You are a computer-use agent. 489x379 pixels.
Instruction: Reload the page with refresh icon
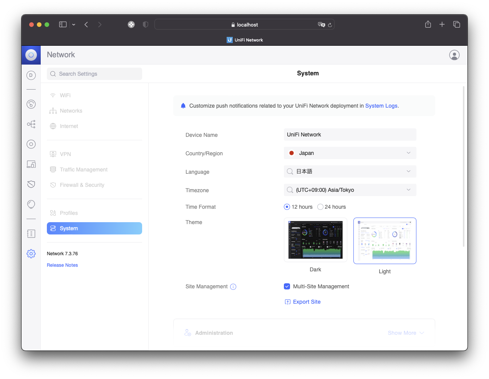(x=330, y=25)
